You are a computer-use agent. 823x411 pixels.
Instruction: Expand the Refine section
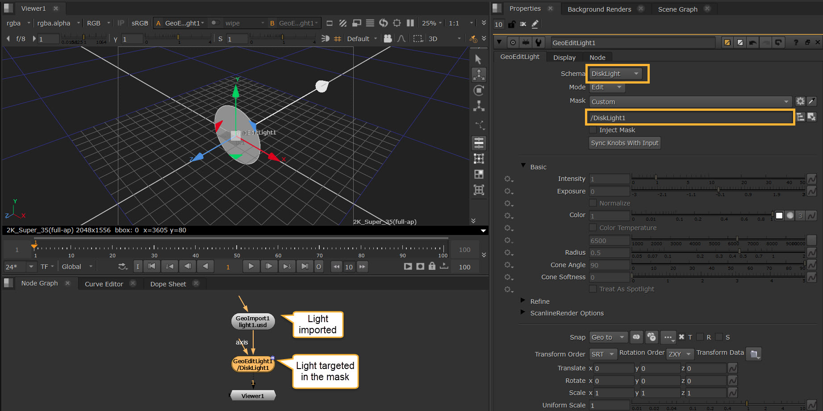pyautogui.click(x=523, y=301)
